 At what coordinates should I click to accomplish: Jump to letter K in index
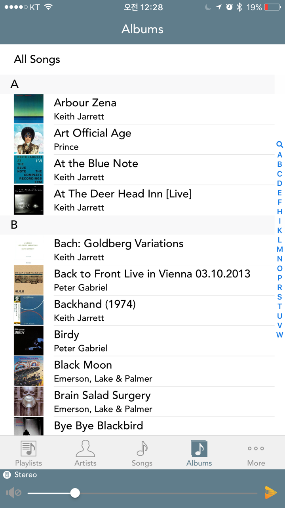tap(279, 231)
